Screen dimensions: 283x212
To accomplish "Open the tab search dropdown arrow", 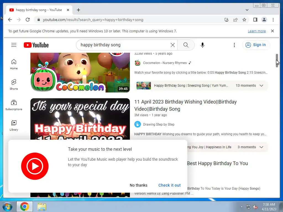I will [247, 10].
